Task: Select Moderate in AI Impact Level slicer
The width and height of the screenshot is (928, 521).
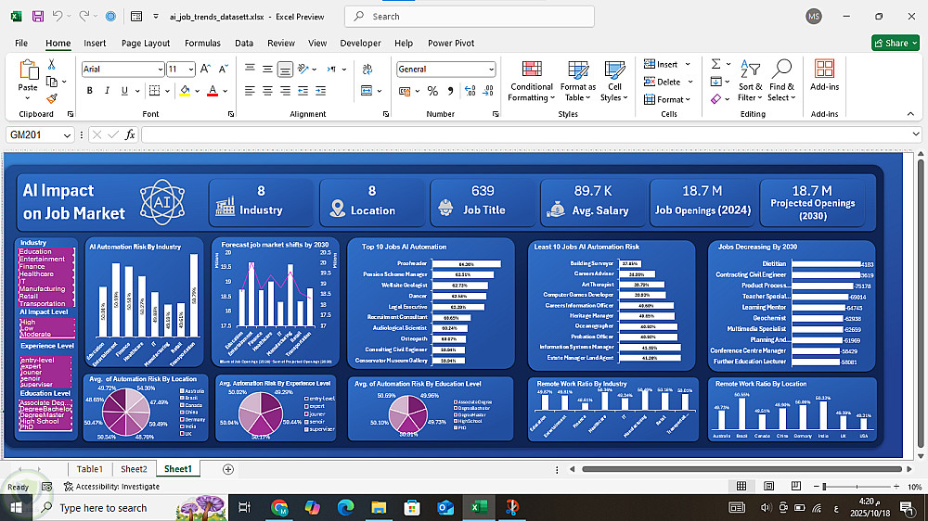Action: coord(46,334)
